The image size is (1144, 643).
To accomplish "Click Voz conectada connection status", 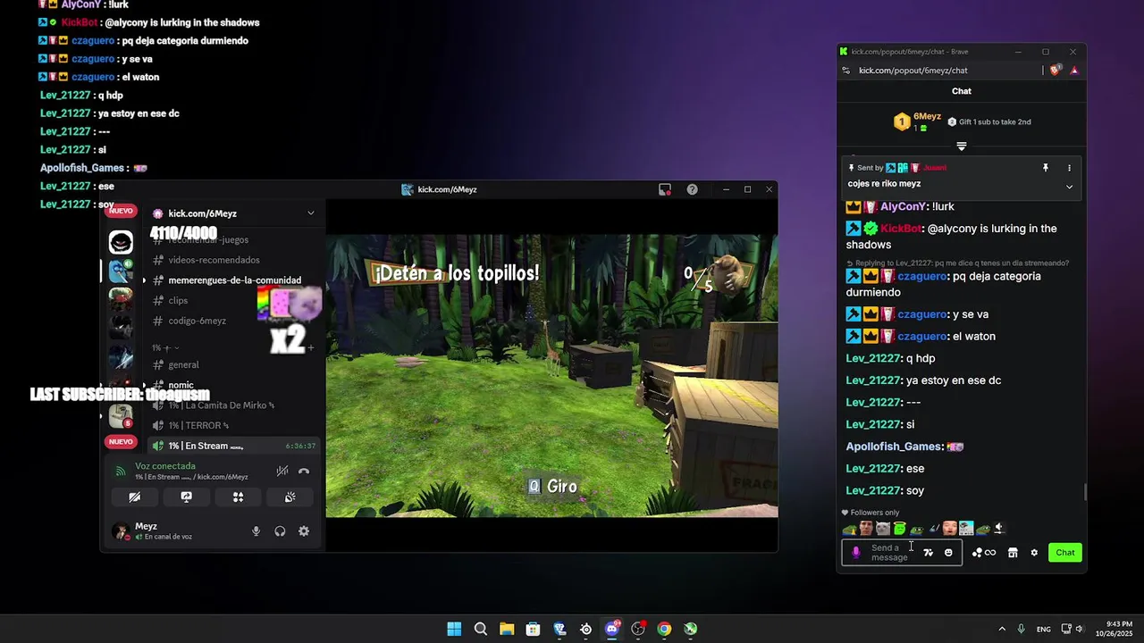I will [x=165, y=466].
